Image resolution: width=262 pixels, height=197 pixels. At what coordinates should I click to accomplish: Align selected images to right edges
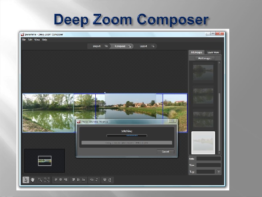tap(65, 180)
